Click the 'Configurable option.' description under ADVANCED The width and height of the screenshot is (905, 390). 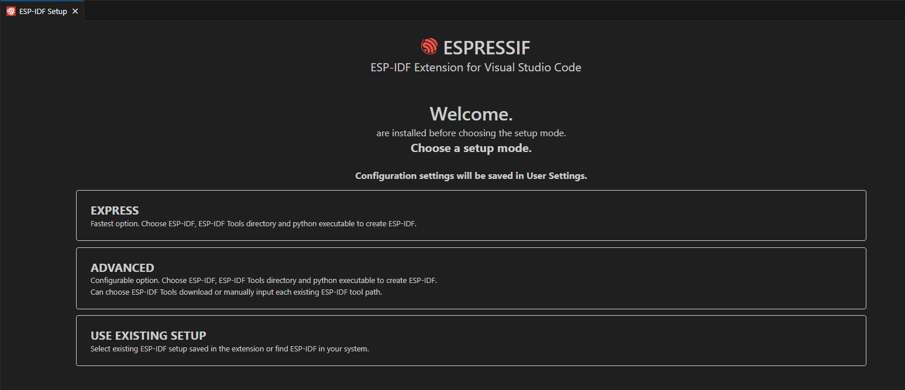coord(264,281)
